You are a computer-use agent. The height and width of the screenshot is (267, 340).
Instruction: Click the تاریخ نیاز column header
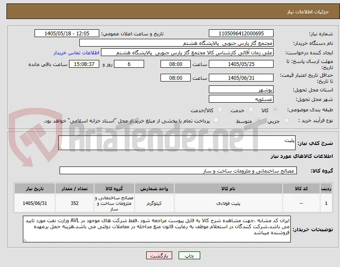pyautogui.click(x=35, y=188)
